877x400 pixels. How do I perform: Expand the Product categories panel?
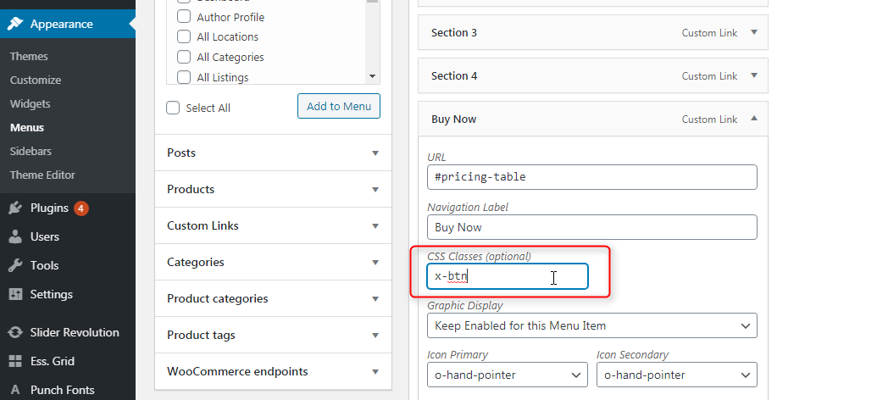pyautogui.click(x=273, y=299)
